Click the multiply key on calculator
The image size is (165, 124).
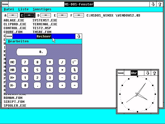[62, 70]
